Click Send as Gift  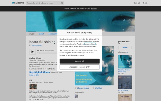click(x=34, y=75)
